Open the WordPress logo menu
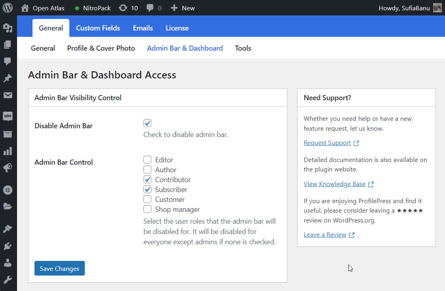 tap(8, 8)
